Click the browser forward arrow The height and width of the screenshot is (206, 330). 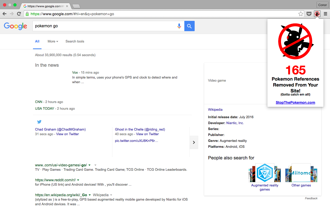[x=12, y=14]
